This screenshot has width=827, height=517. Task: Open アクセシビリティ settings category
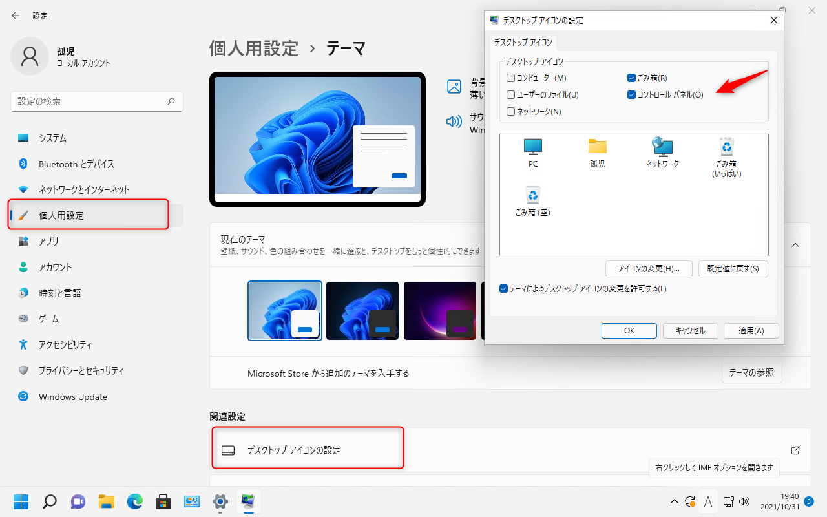(x=97, y=345)
